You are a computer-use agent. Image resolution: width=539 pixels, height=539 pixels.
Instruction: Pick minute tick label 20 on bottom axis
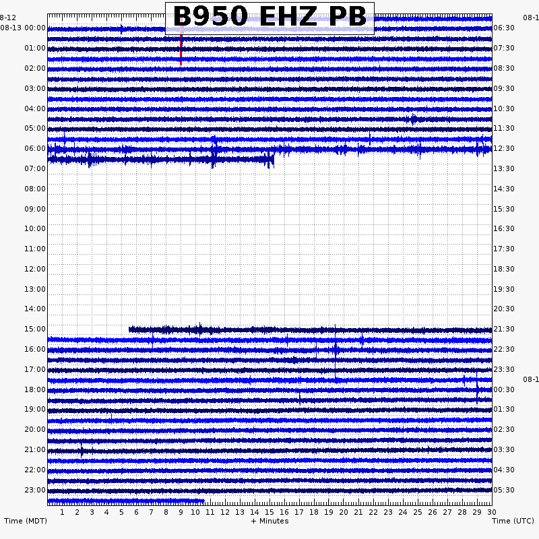pyautogui.click(x=344, y=512)
